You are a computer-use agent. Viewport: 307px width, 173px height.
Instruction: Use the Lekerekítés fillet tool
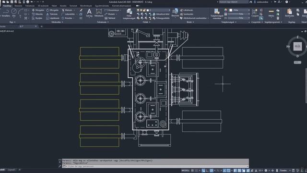68,14
